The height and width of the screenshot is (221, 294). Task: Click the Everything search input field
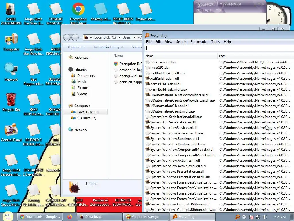point(219,48)
